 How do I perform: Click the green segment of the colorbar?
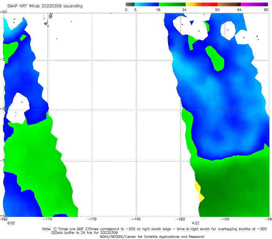click(x=172, y=4)
